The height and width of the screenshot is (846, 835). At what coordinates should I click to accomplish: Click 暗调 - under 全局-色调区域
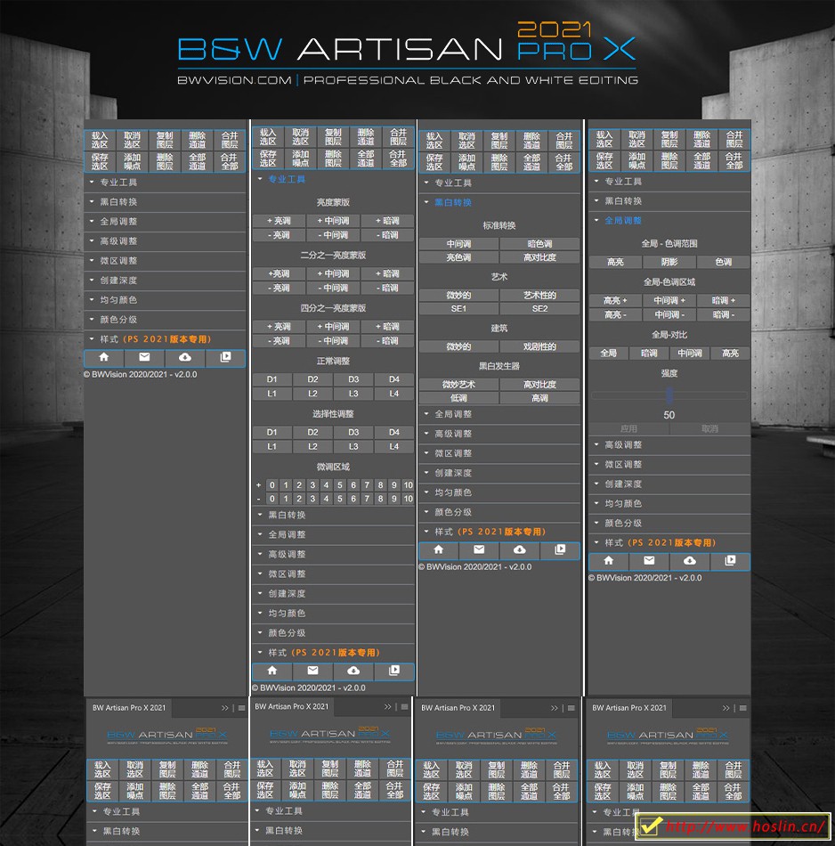(724, 314)
